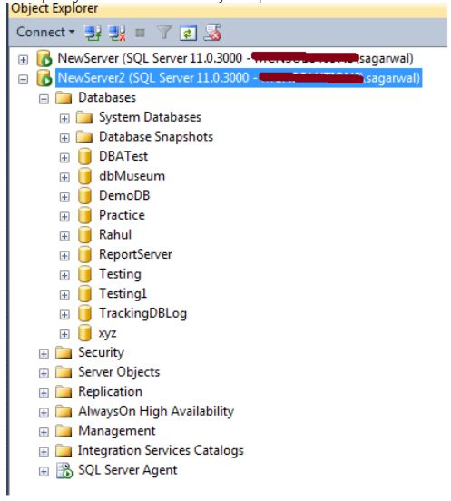Click the System Databases folder icon
Image resolution: width=451 pixels, height=501 pixels.
coord(84,117)
